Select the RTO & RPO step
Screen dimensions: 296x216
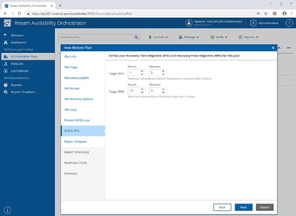pos(83,131)
